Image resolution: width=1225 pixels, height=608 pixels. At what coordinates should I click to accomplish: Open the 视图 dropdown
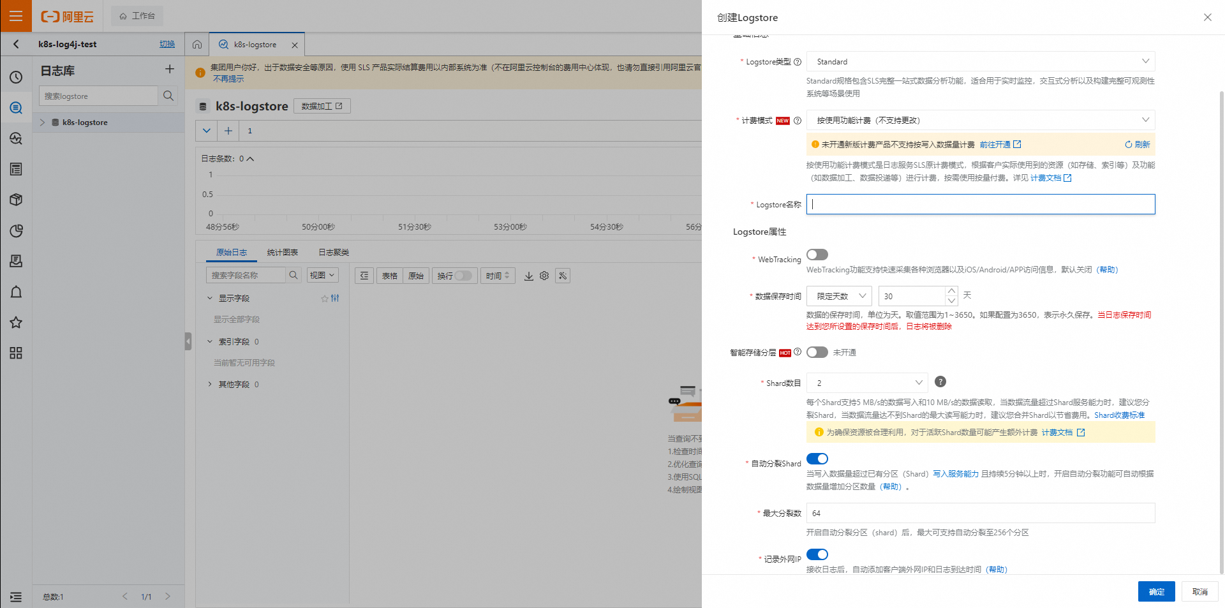322,276
